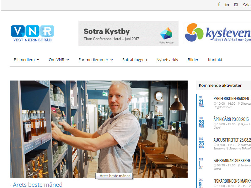
Task: Click the Ungdomshus venue text
Action: tap(222, 107)
